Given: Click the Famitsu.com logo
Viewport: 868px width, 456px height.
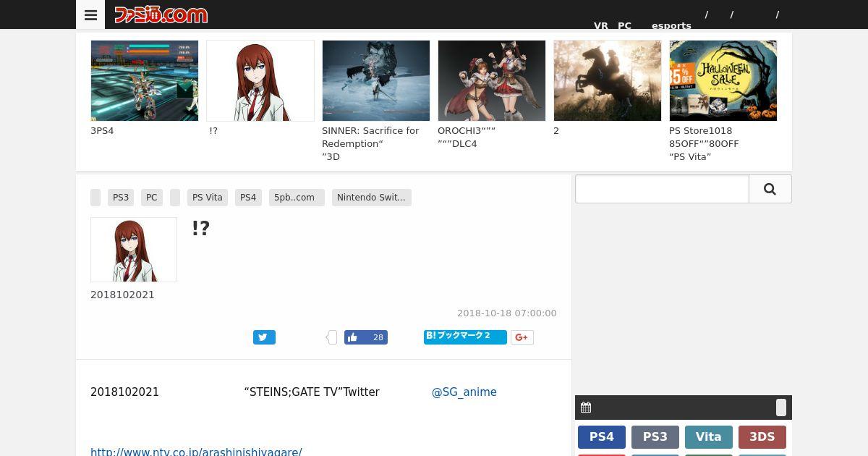Looking at the screenshot, I should pos(161,14).
